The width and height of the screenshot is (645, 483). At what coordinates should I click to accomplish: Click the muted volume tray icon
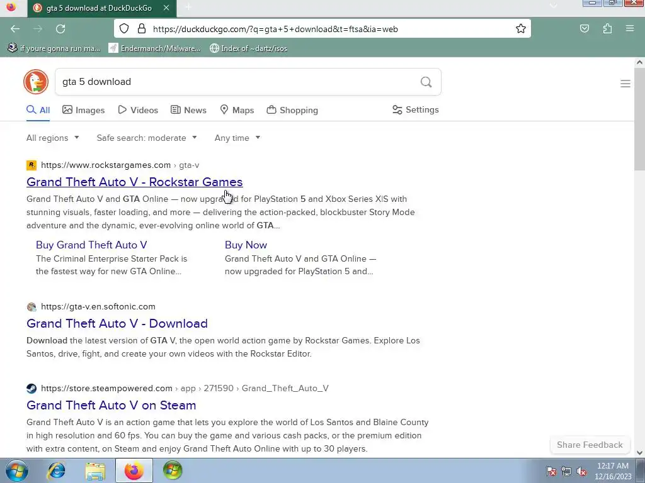coord(581,472)
